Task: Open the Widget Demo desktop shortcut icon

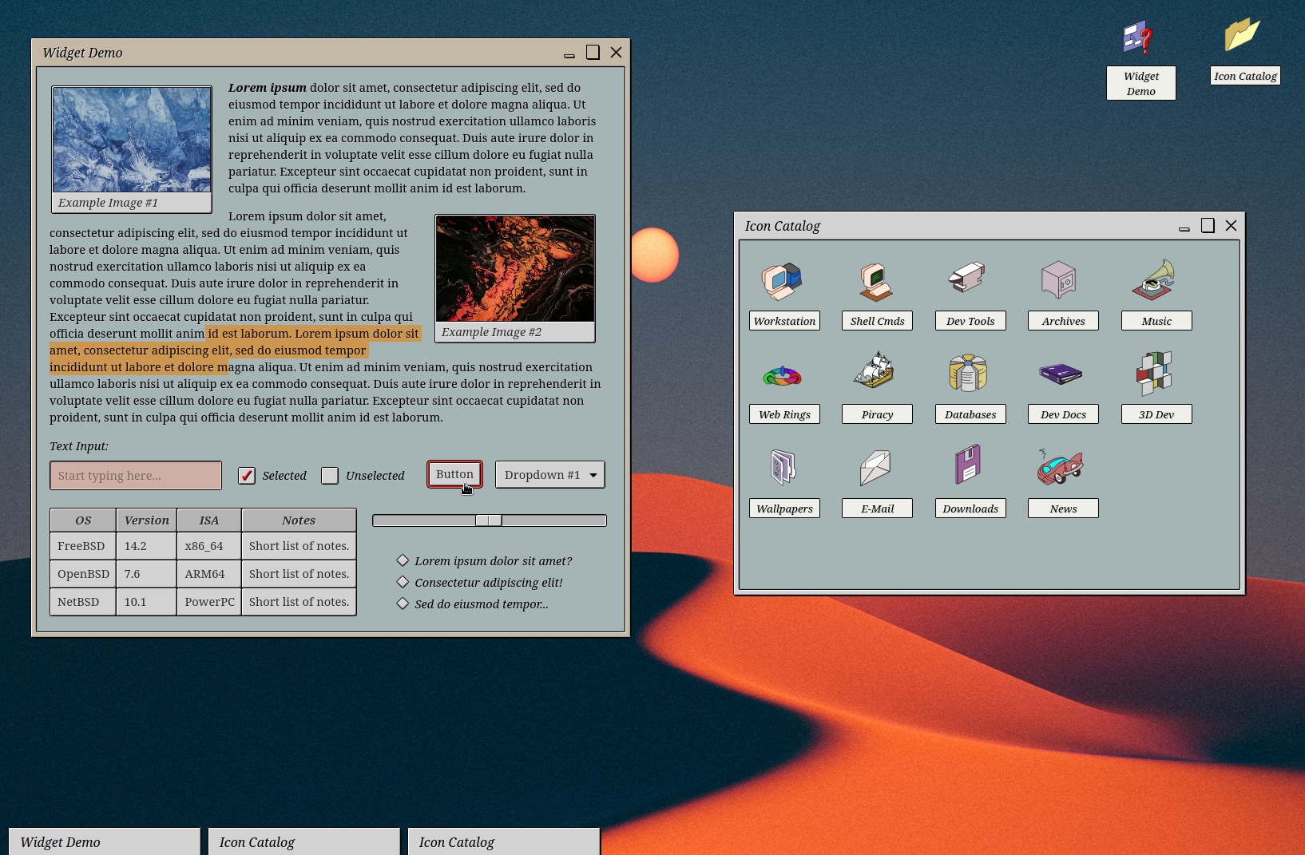Action: 1140,38
